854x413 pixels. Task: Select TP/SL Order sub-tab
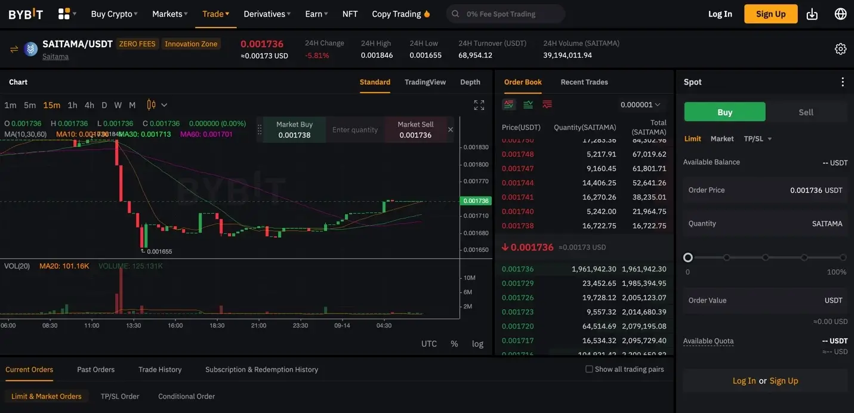coord(120,396)
